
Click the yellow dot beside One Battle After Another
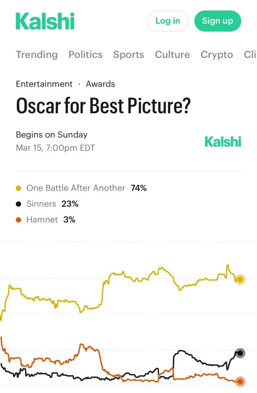tap(18, 188)
